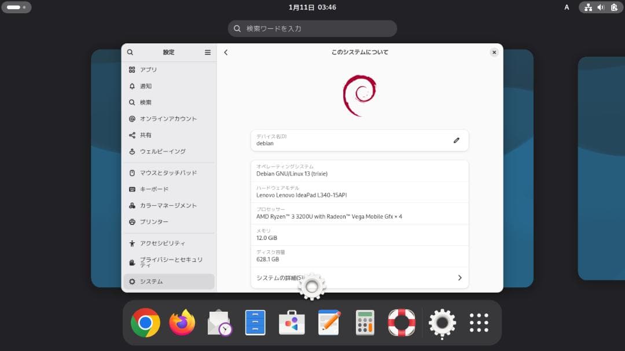
Task: Expand the システムの詳細 row
Action: point(359,278)
